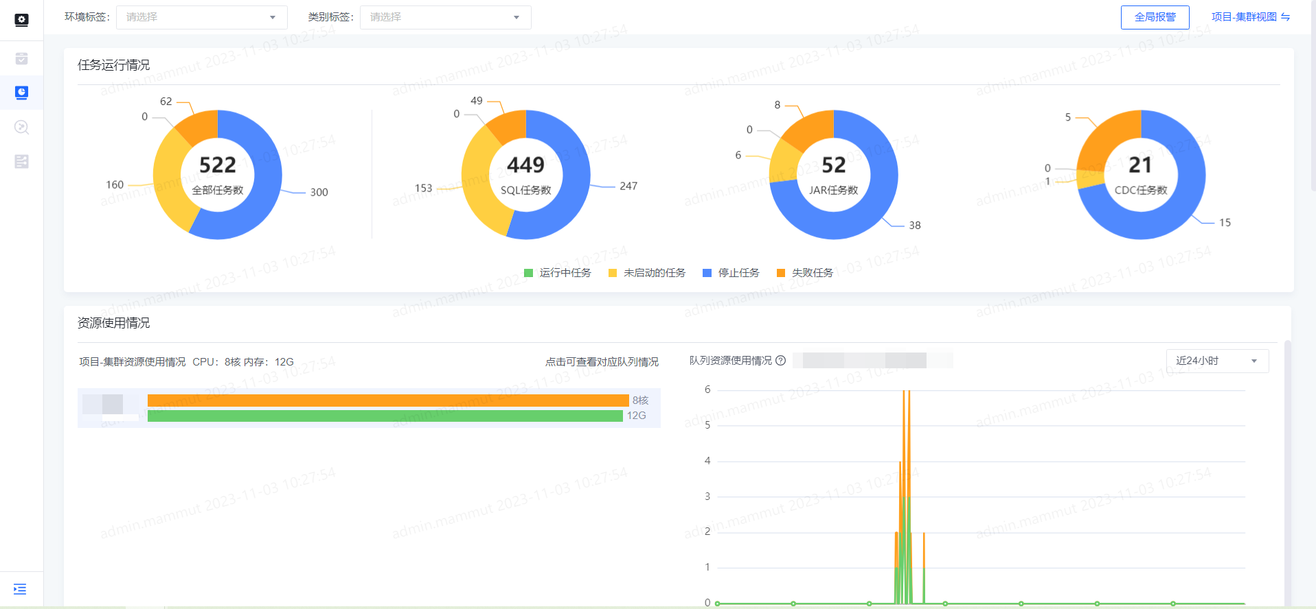Click the 项目-集群资源使用情况 label
1316x609 pixels.
tap(133, 362)
